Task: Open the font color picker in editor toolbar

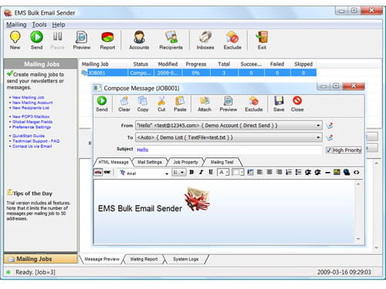Action: coord(223,173)
